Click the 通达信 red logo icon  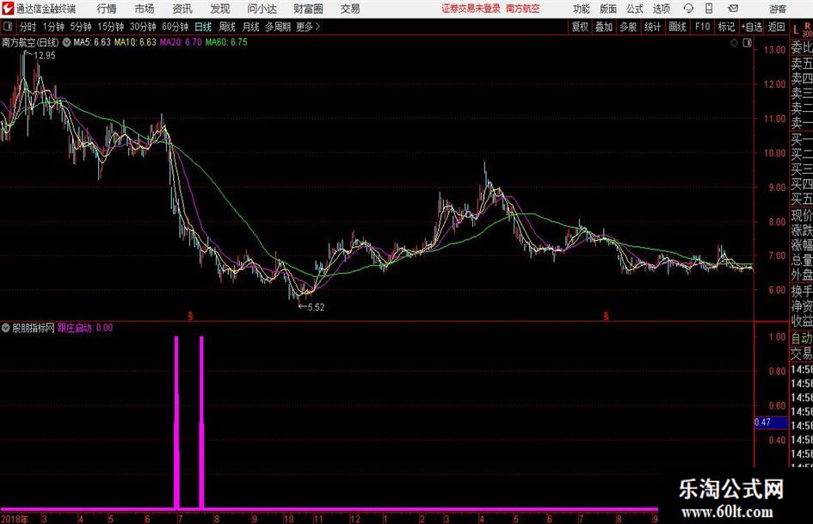[x=7, y=9]
